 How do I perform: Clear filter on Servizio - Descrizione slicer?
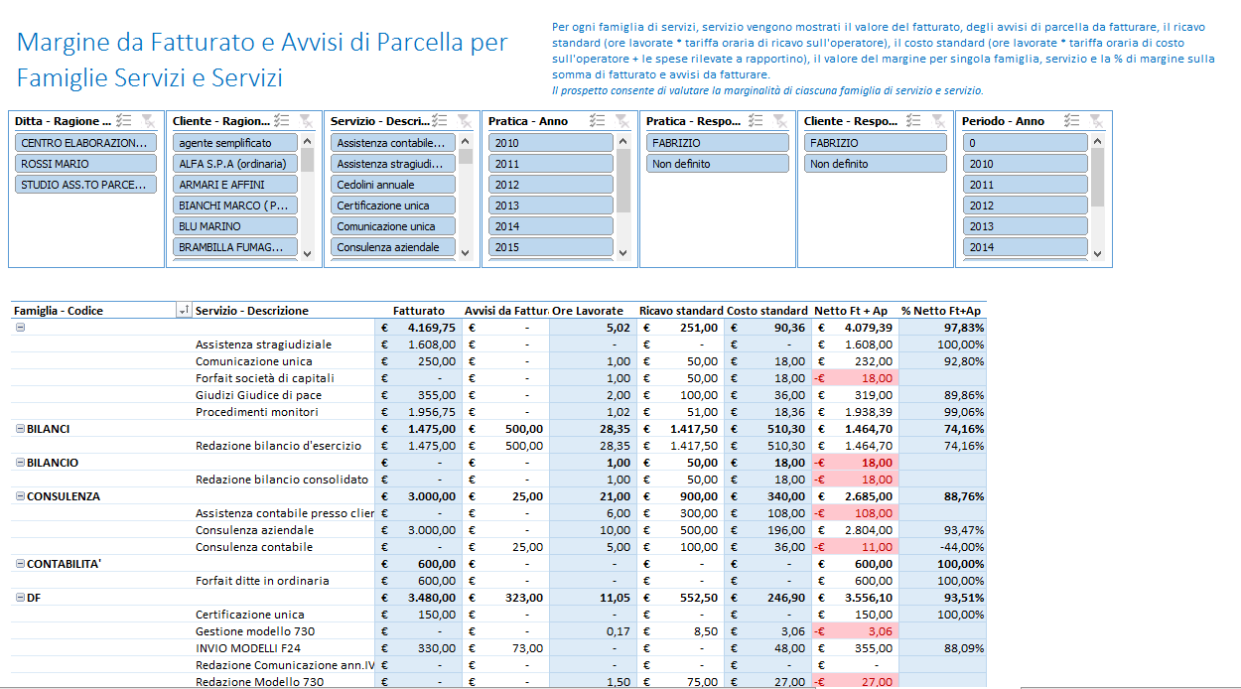(x=464, y=120)
